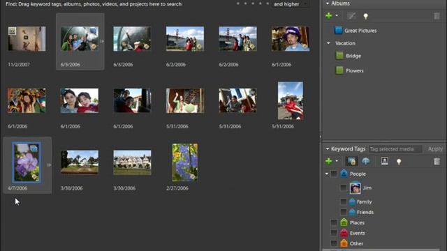
Task: Click the blue umbrella-shaped icon in Keyword Tags toolbar
Action: tap(366, 161)
